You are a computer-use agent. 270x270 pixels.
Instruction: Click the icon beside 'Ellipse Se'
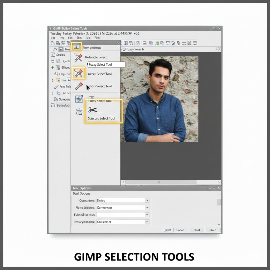[x=56, y=74]
